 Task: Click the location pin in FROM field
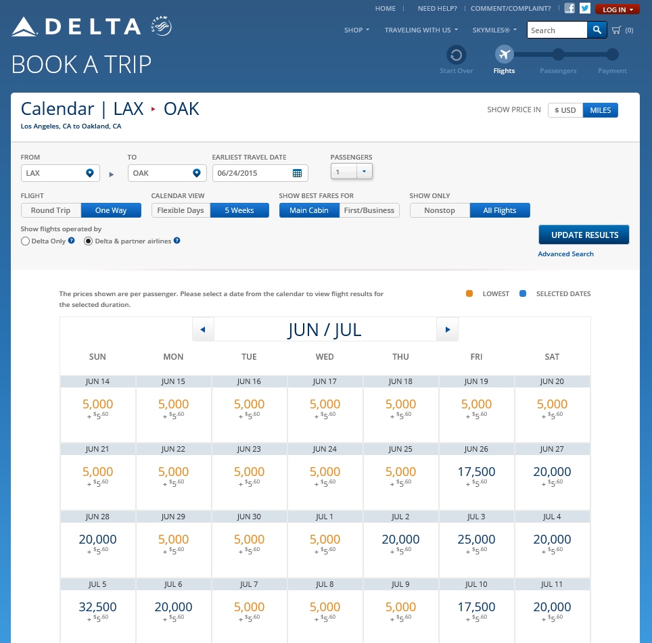(x=89, y=173)
